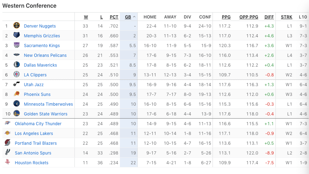Screen dimensions: 309x174
Task: Click the Dallas Mavericks logo icon
Action: coord(16,65)
